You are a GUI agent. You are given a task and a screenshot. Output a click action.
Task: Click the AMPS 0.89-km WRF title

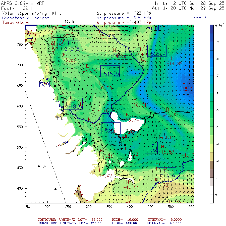click(x=23, y=3)
